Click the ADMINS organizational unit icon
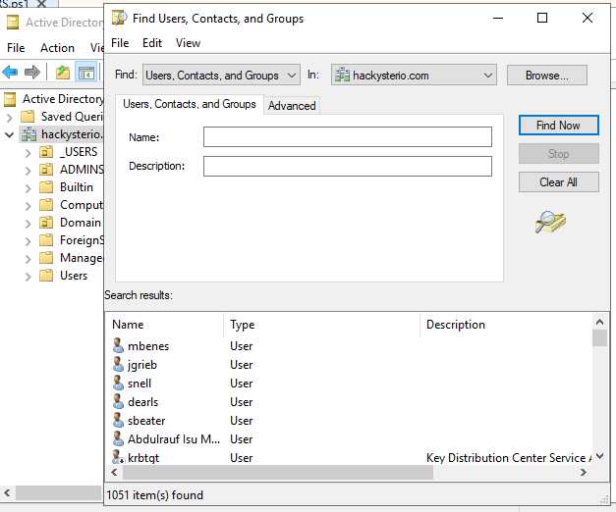 pos(46,170)
